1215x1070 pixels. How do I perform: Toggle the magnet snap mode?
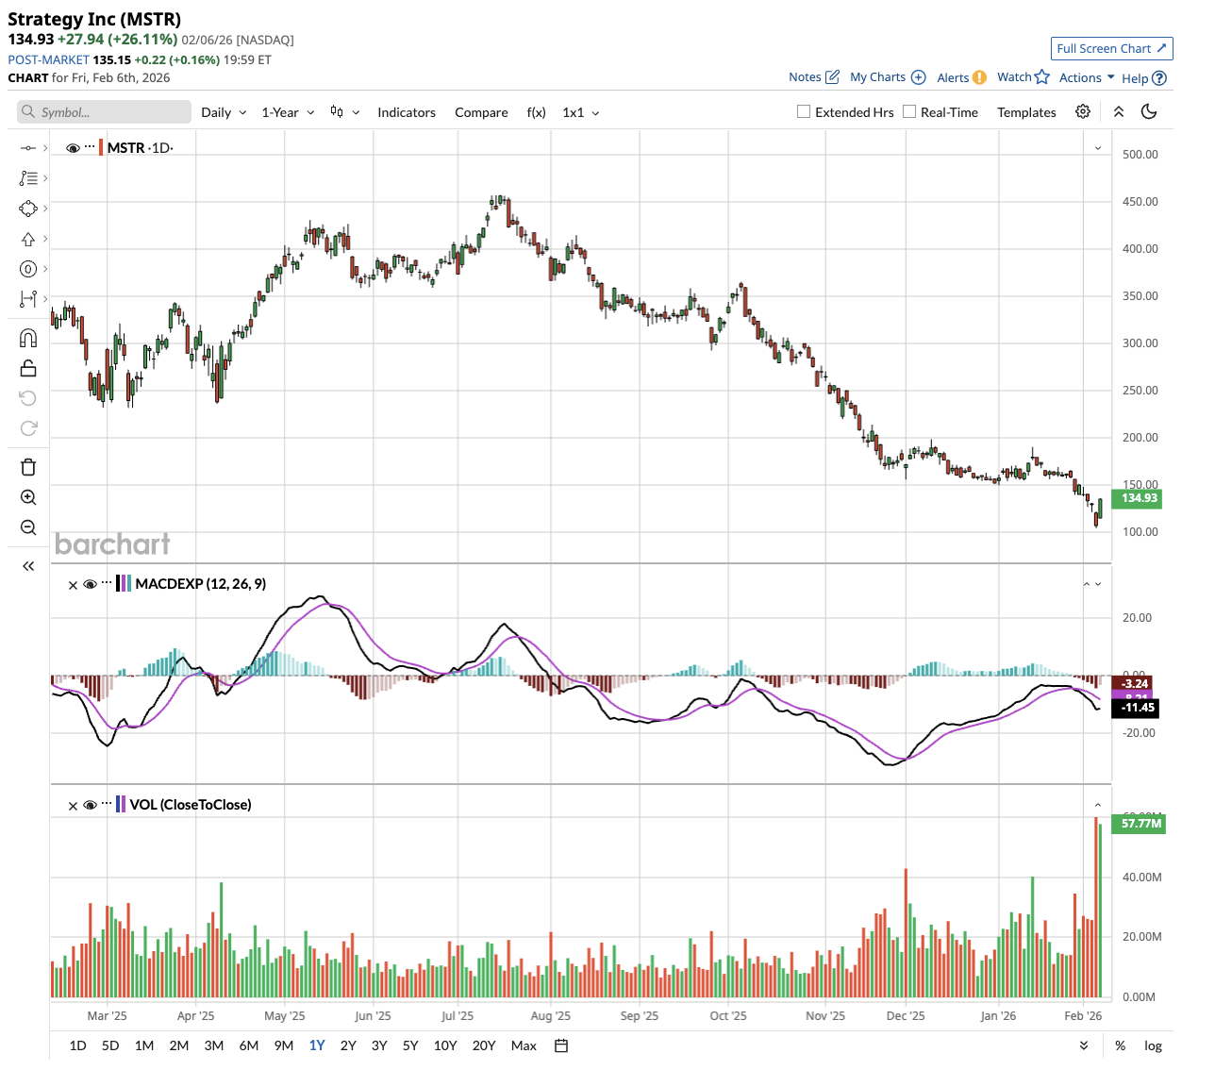point(28,338)
